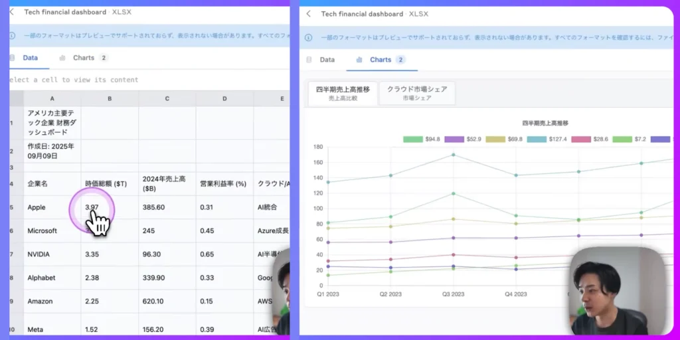Select active Charts tab in charts view
The width and height of the screenshot is (680, 340).
382,60
